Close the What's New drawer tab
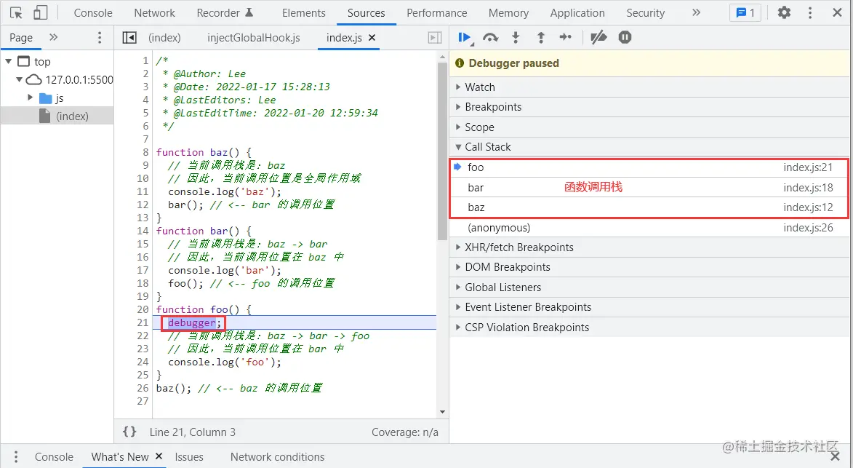The height and width of the screenshot is (468, 853). [159, 456]
